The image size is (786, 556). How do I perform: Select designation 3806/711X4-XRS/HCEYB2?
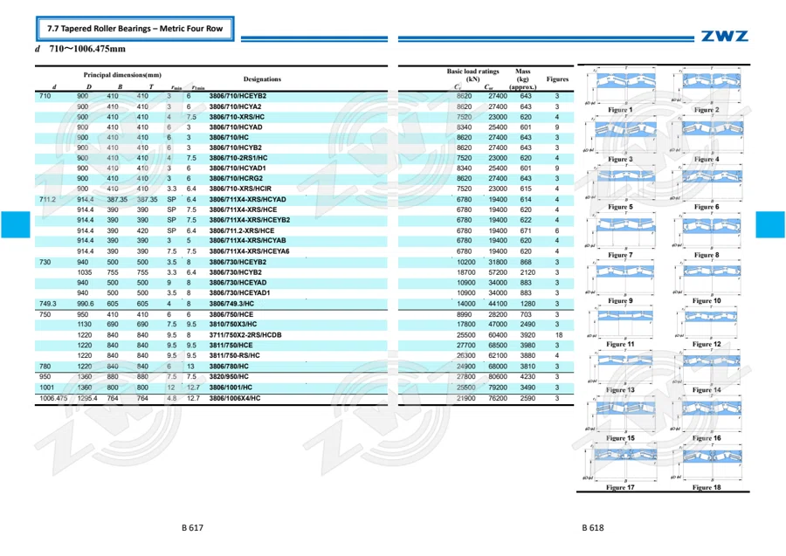(250, 220)
